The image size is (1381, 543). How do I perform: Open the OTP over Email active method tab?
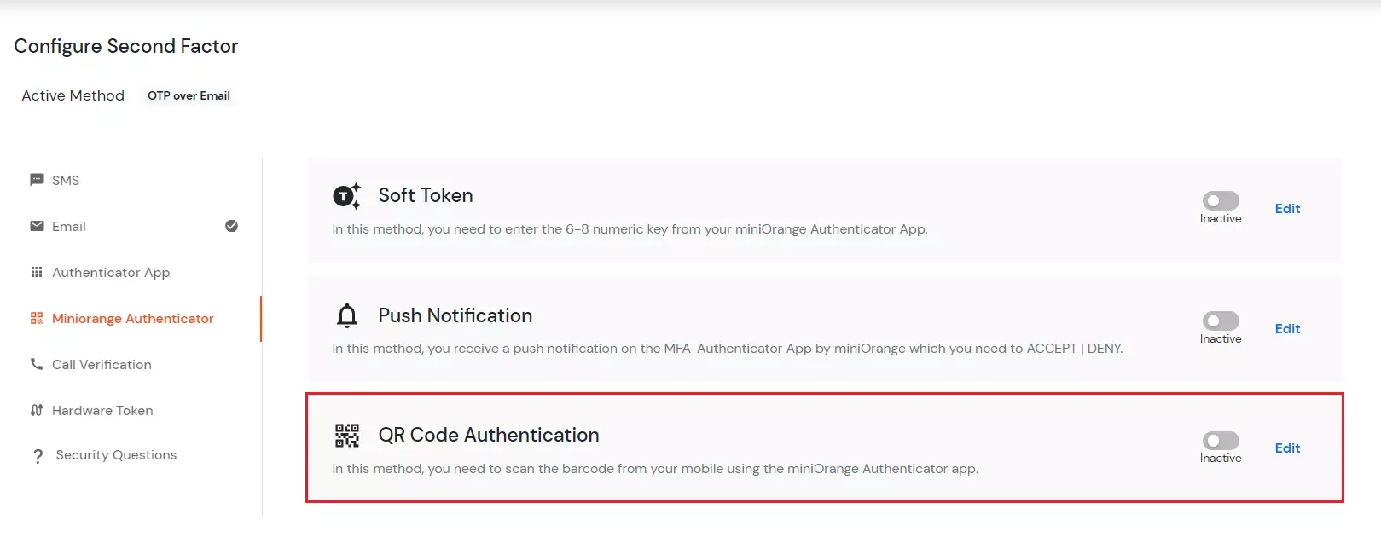(189, 95)
